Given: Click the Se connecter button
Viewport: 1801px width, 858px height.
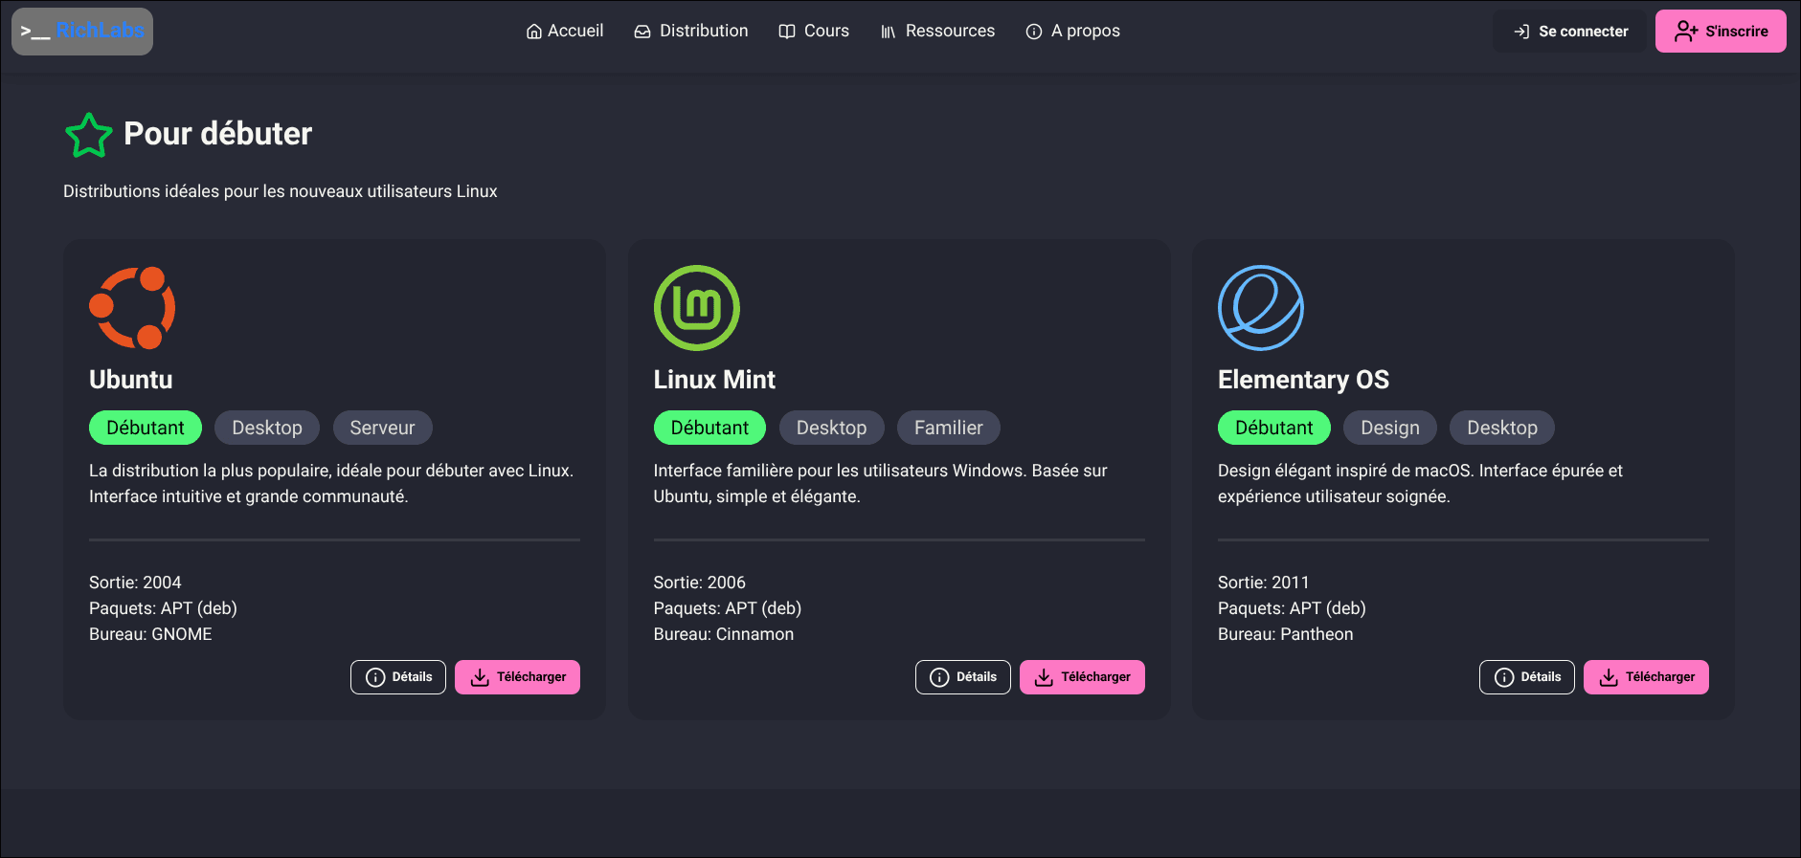Looking at the screenshot, I should pos(1570,32).
